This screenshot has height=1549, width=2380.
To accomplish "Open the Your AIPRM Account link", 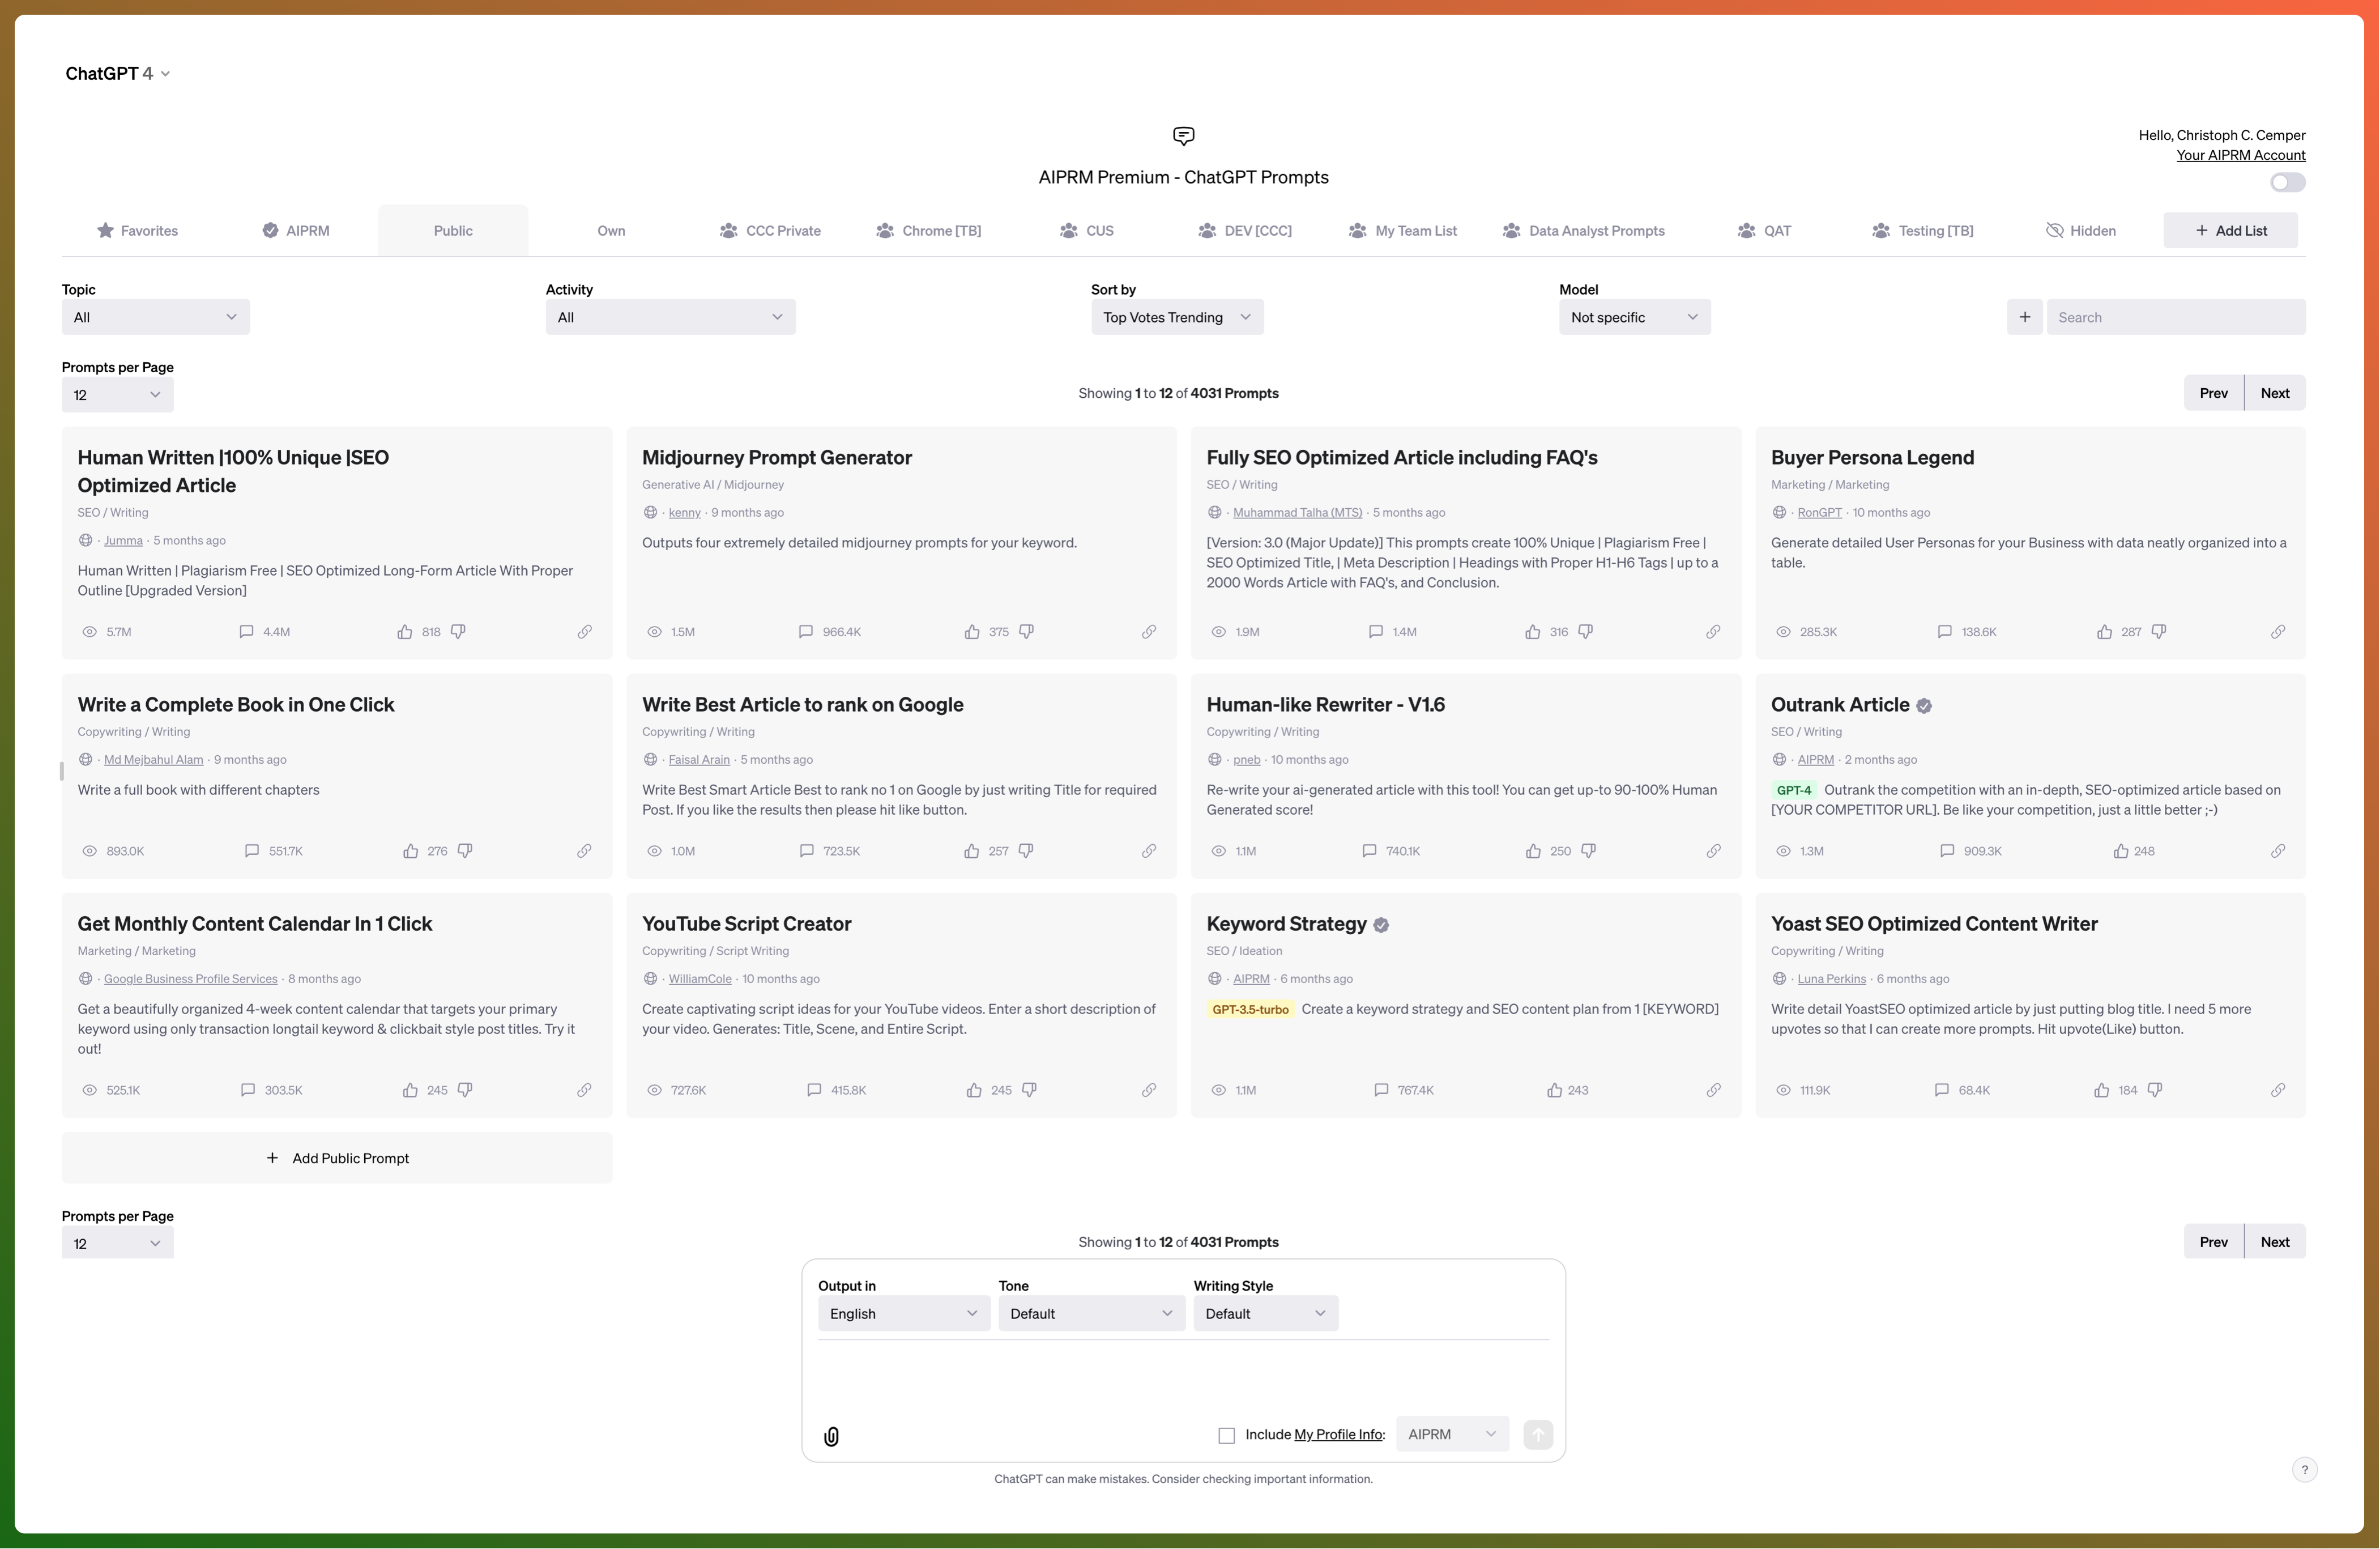I will tap(2240, 155).
